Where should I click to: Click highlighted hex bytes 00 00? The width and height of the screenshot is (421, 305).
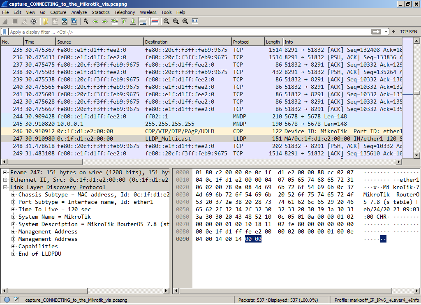(x=253, y=239)
